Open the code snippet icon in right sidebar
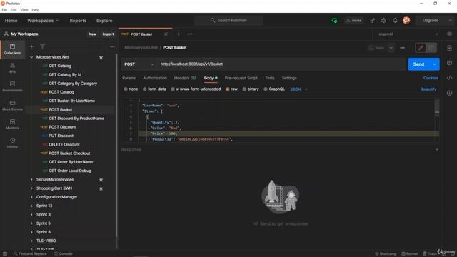This screenshot has width=457, height=257. (x=449, y=78)
